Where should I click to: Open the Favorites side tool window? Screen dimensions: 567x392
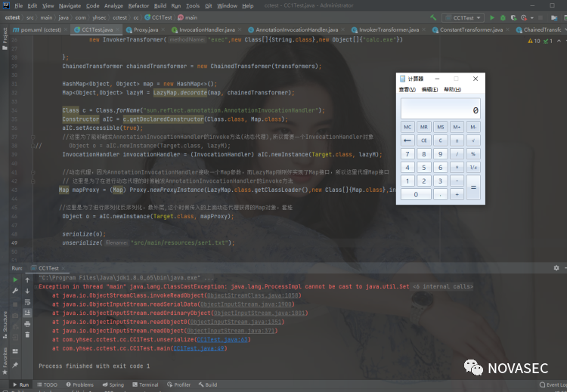5,360
